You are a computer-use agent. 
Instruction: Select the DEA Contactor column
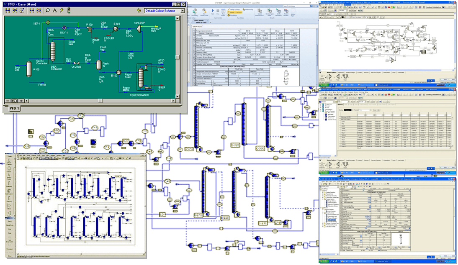(53, 51)
